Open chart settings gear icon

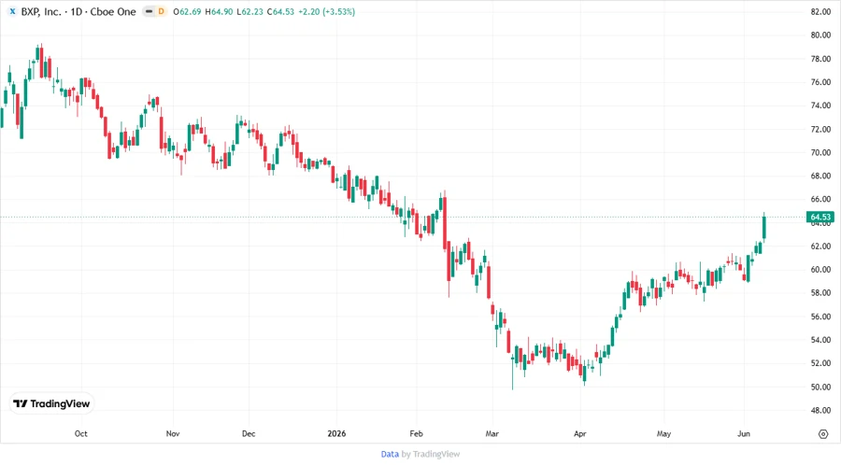pos(823,434)
